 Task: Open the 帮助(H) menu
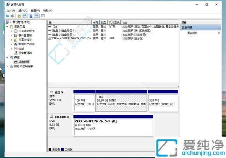coord(48,11)
